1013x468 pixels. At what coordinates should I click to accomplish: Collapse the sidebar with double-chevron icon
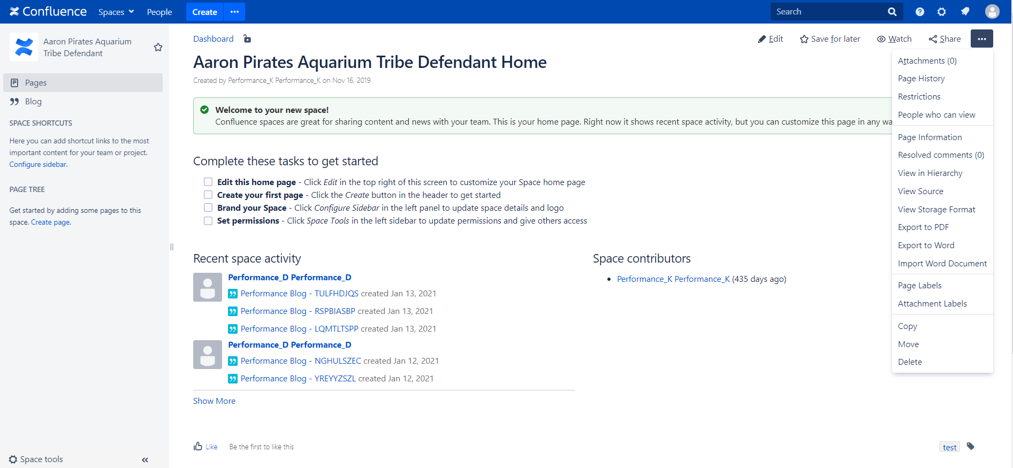pyautogui.click(x=145, y=460)
